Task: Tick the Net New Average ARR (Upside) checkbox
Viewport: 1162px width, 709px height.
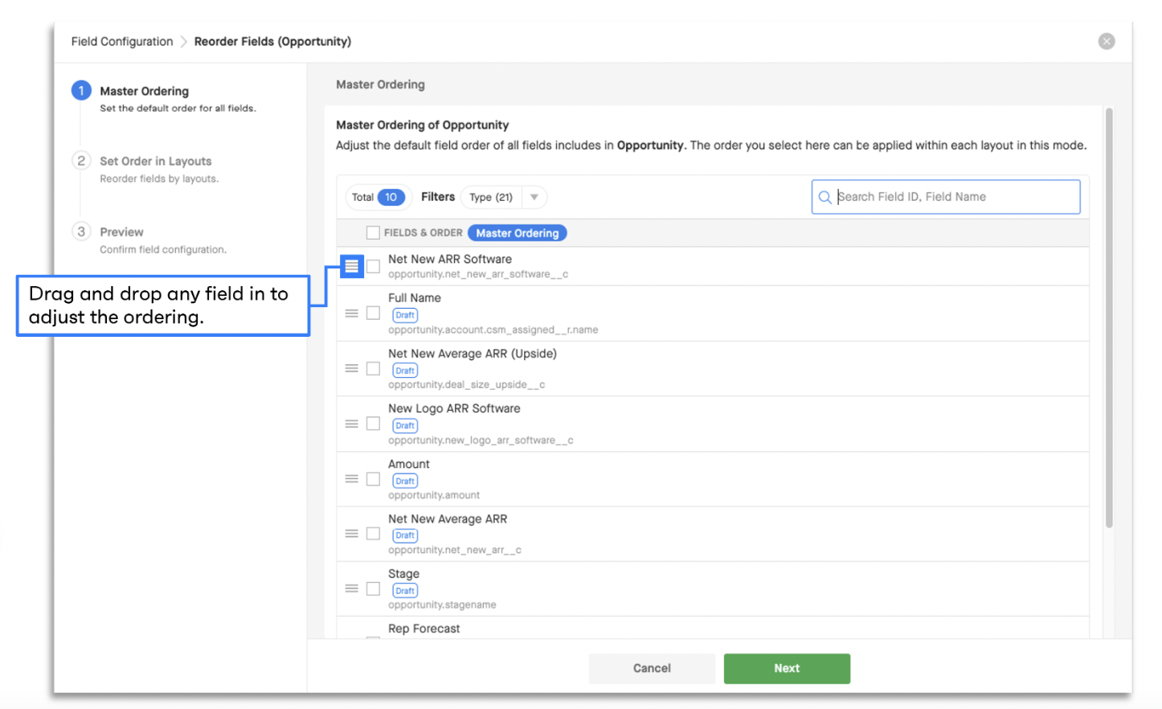Action: [x=373, y=368]
